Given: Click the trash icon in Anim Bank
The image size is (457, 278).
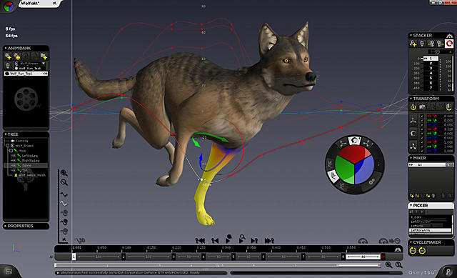Looking at the screenshot, I should 8,65.
